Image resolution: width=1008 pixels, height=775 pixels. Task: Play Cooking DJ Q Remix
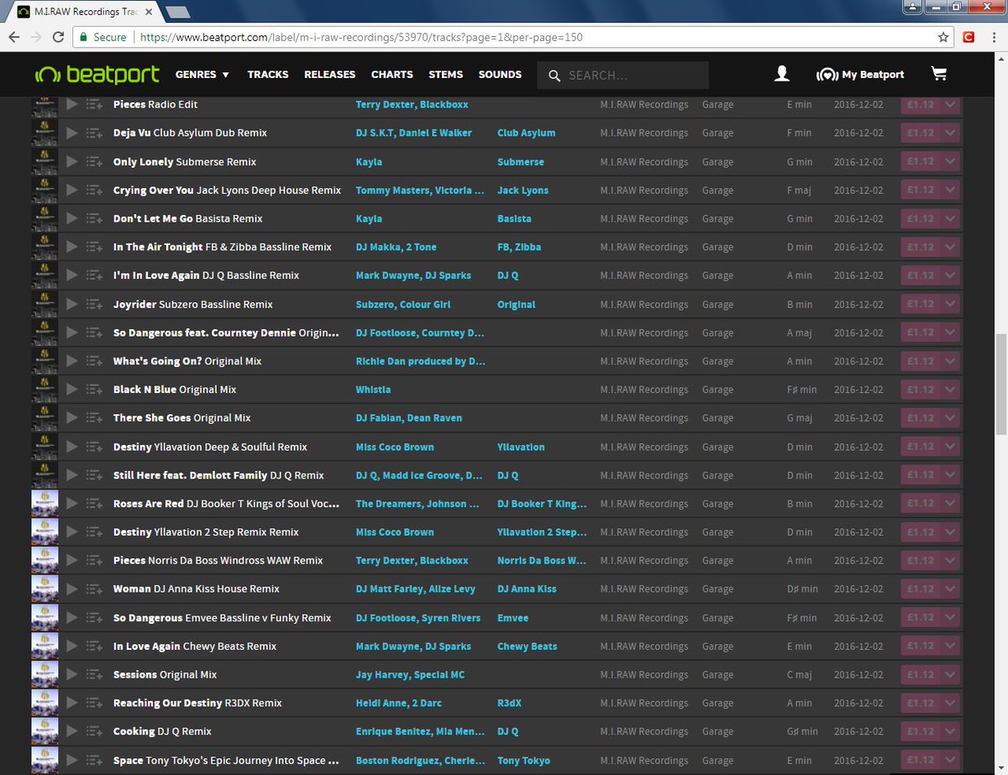(x=71, y=731)
